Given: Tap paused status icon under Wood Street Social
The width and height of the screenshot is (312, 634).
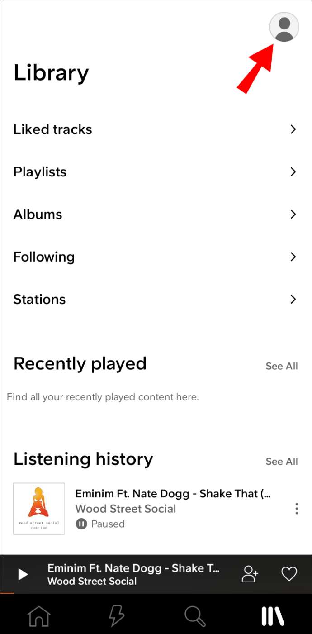Looking at the screenshot, I should point(81,524).
